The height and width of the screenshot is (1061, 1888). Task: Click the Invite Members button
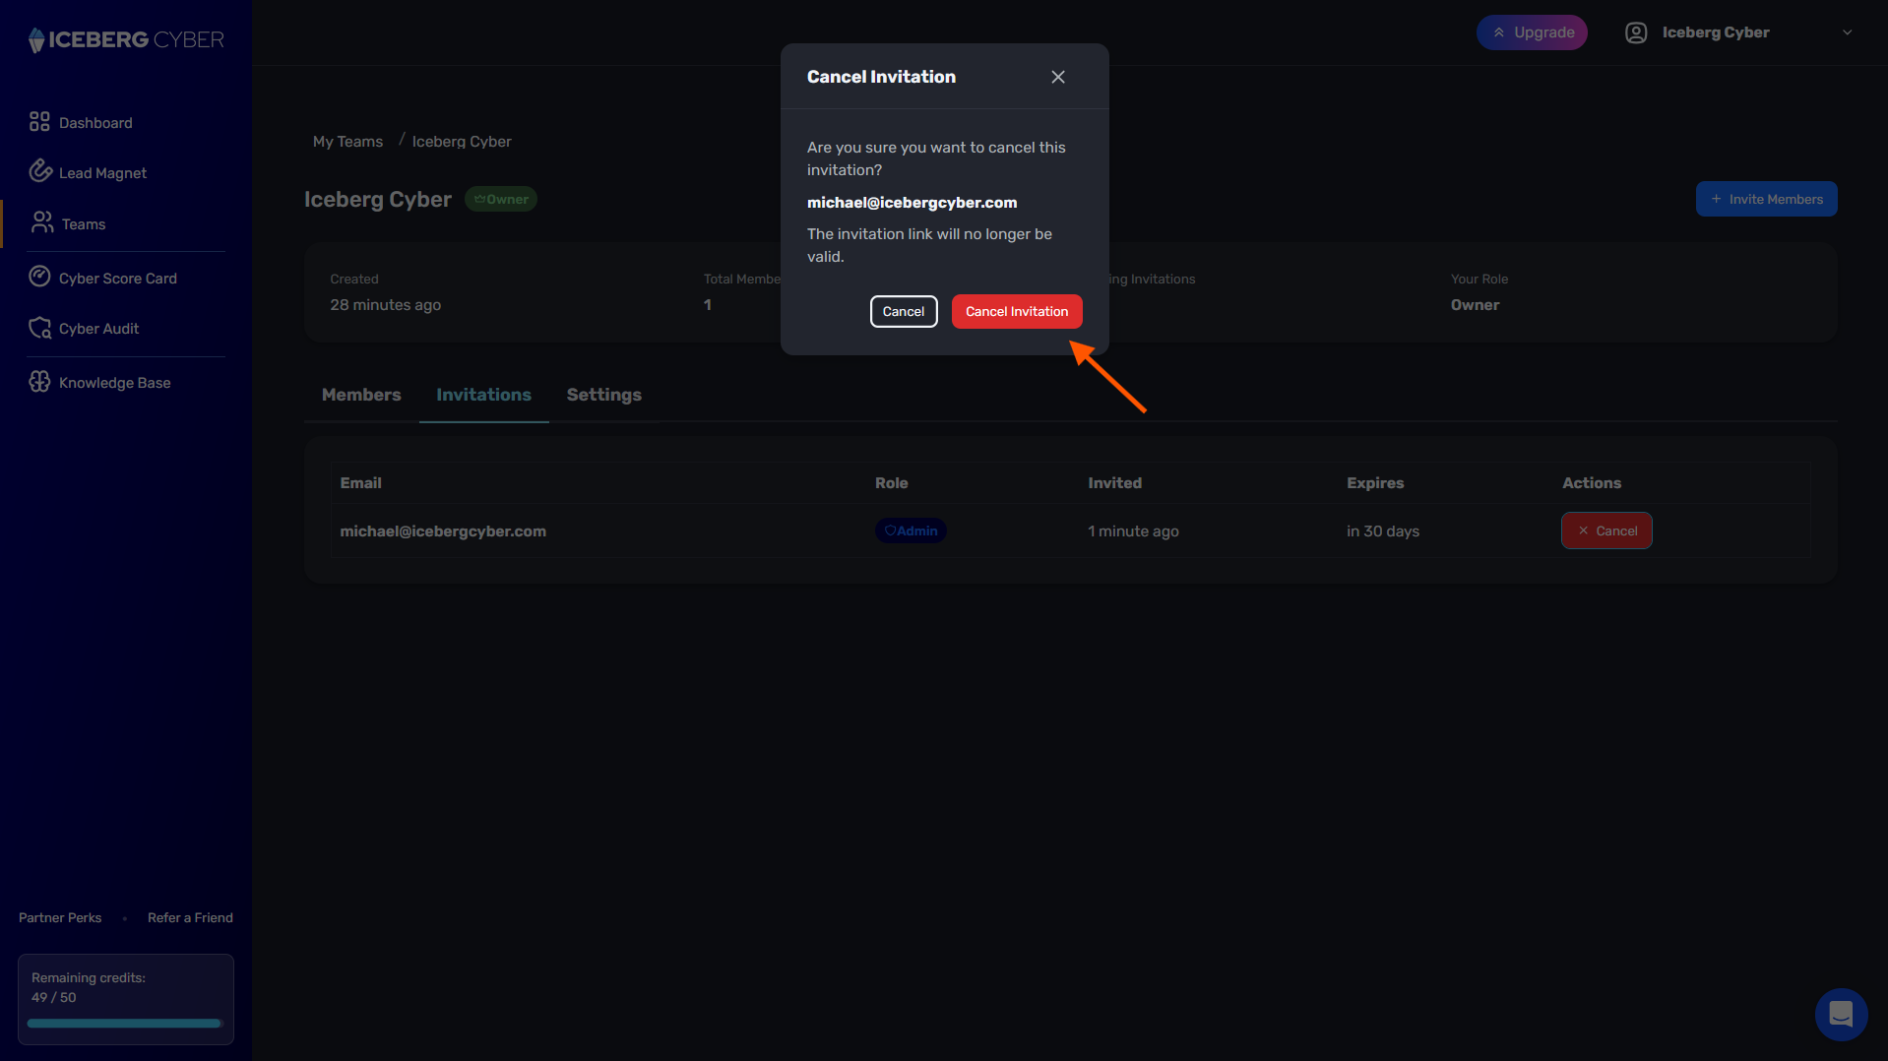(1766, 199)
